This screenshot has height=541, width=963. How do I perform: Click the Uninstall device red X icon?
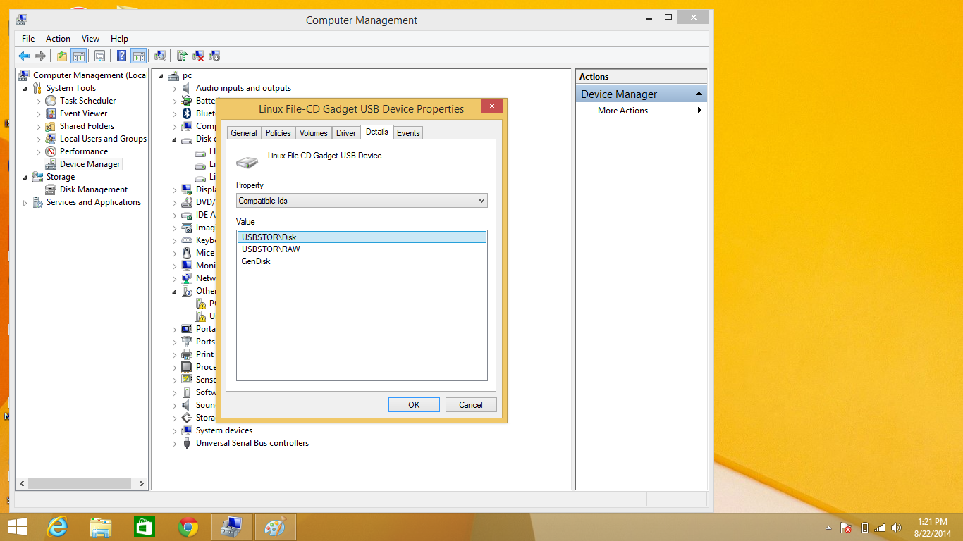coord(199,56)
